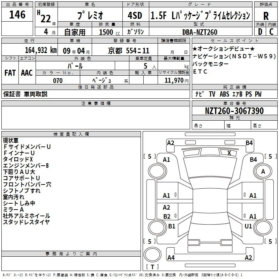279x279 pixels.
Task: Select the note コアサポートU
Action: pos(22,178)
